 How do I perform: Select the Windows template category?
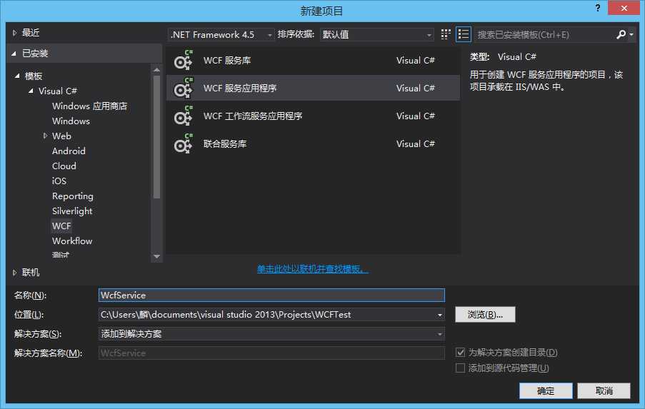[x=71, y=121]
